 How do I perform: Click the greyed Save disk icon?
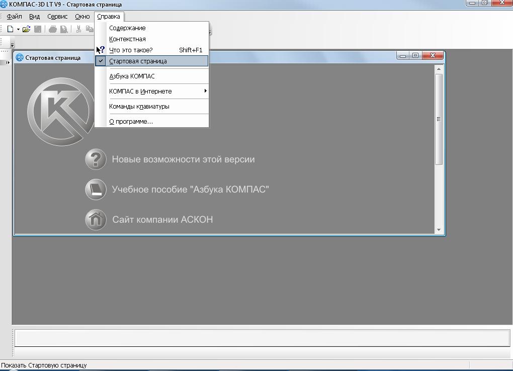point(38,29)
